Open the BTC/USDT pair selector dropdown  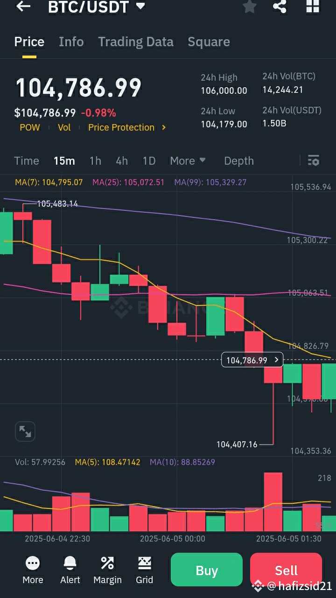[97, 7]
